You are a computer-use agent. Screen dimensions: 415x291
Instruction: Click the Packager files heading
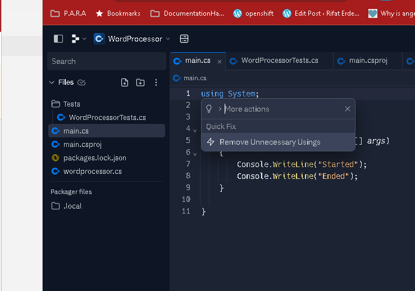coord(71,192)
